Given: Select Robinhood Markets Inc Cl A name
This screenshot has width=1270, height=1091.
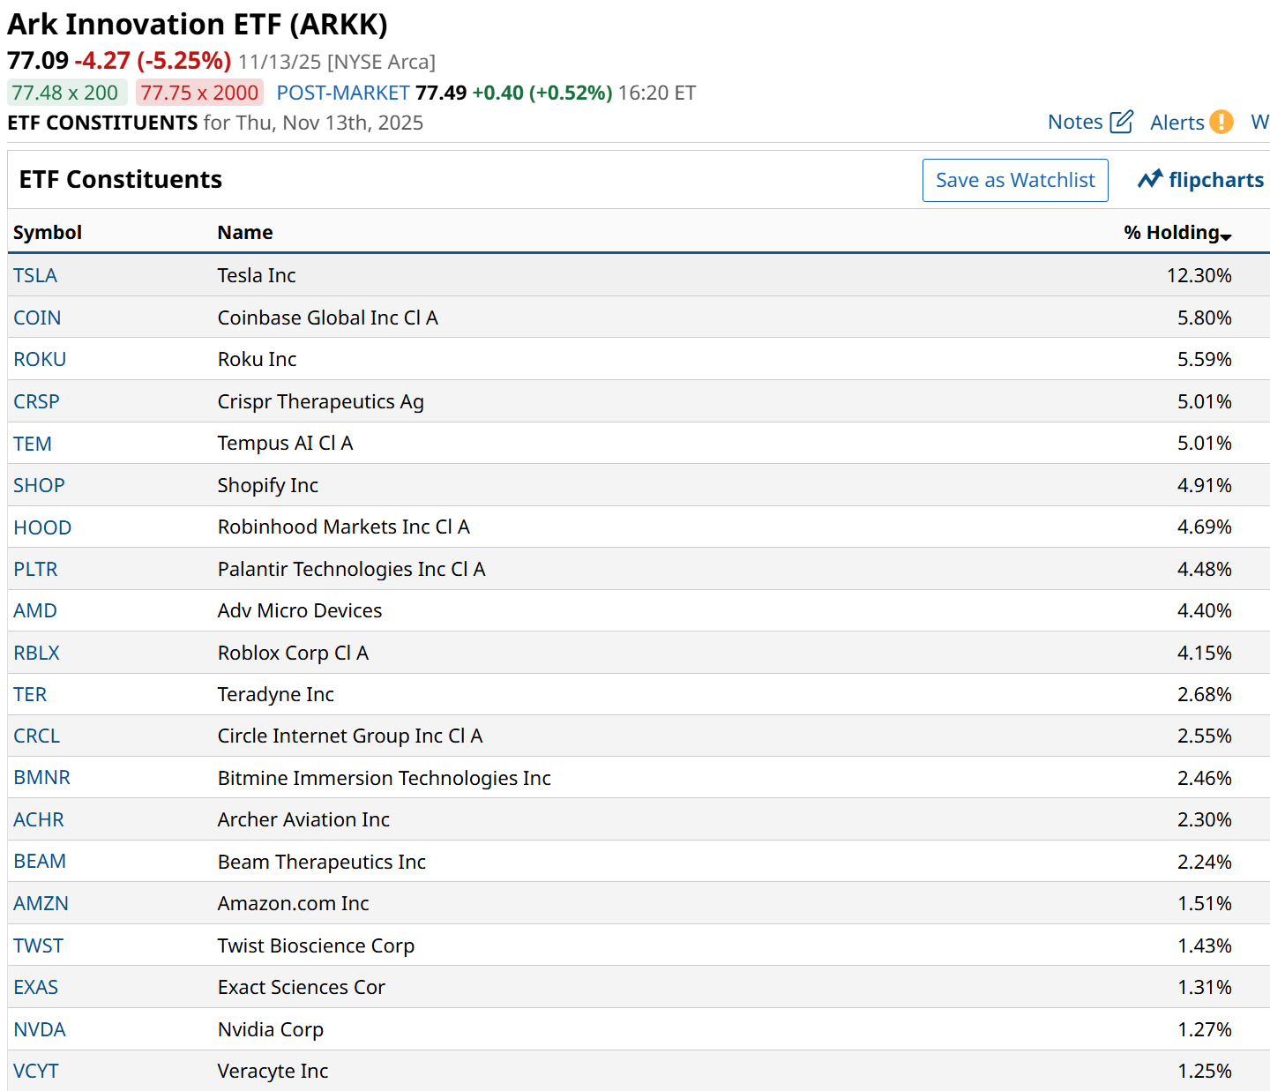Looking at the screenshot, I should click(344, 527).
